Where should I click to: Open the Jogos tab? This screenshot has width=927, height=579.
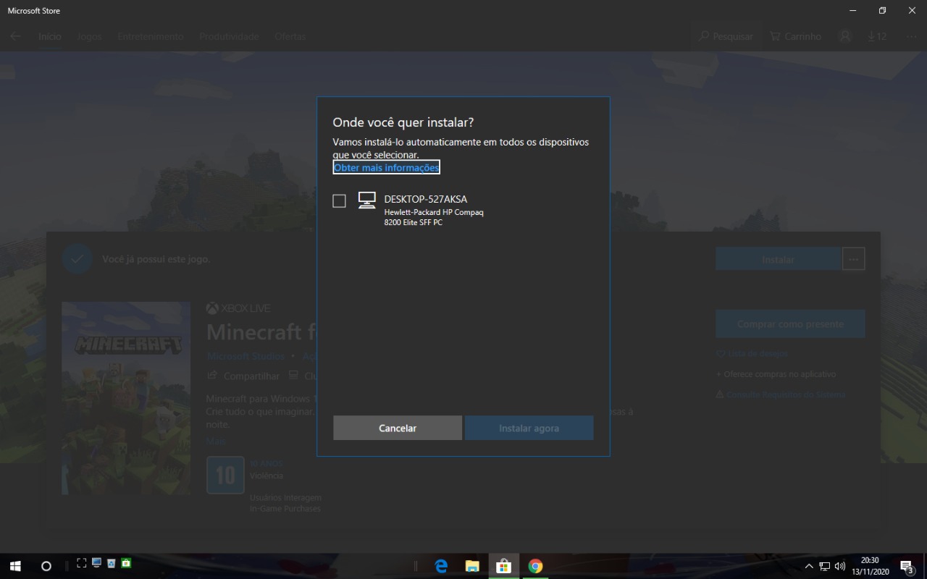click(90, 36)
